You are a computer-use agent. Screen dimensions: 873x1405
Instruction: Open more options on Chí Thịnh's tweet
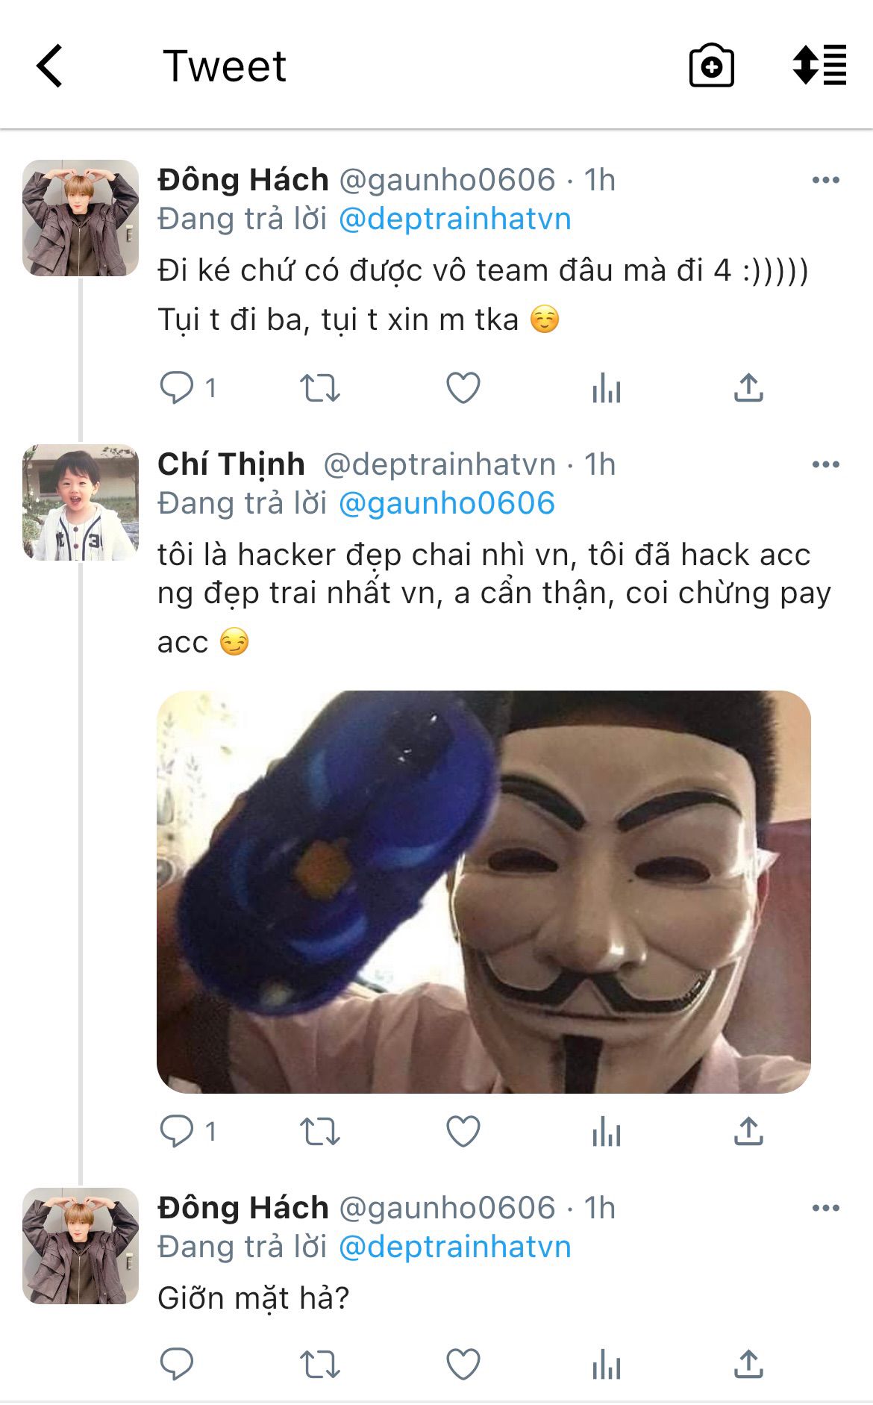(826, 464)
